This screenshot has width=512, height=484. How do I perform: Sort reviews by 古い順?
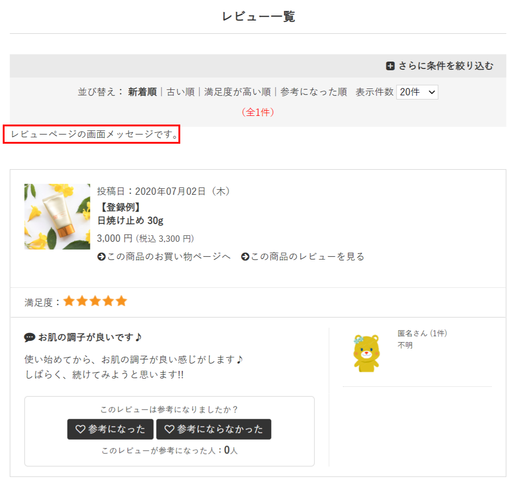pos(180,92)
